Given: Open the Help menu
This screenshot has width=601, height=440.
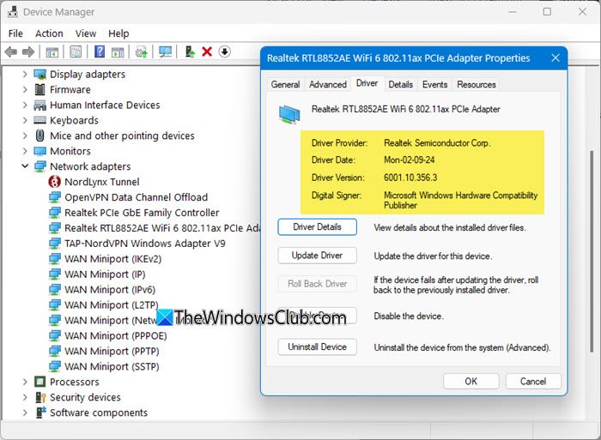Looking at the screenshot, I should [x=118, y=33].
